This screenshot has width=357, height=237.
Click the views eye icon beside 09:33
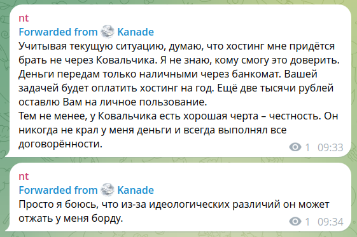tap(295, 147)
